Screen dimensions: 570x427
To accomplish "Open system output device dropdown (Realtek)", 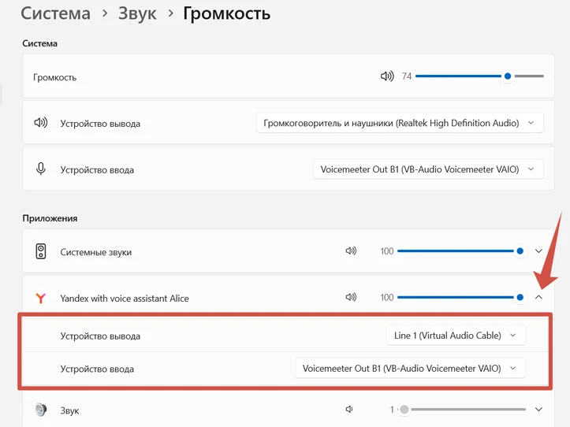I will pyautogui.click(x=400, y=123).
